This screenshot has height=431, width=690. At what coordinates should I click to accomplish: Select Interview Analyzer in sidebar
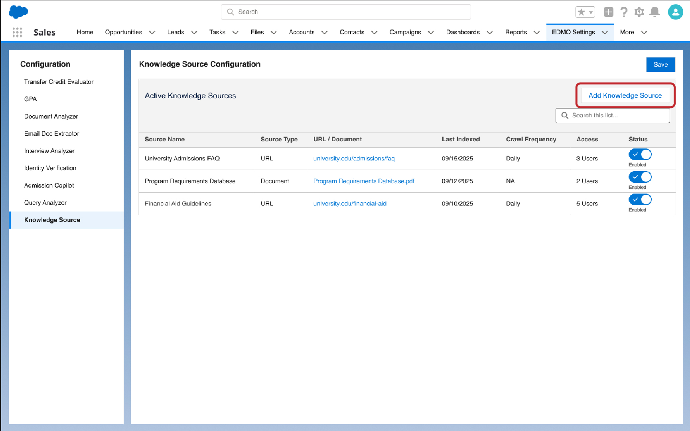pos(49,151)
